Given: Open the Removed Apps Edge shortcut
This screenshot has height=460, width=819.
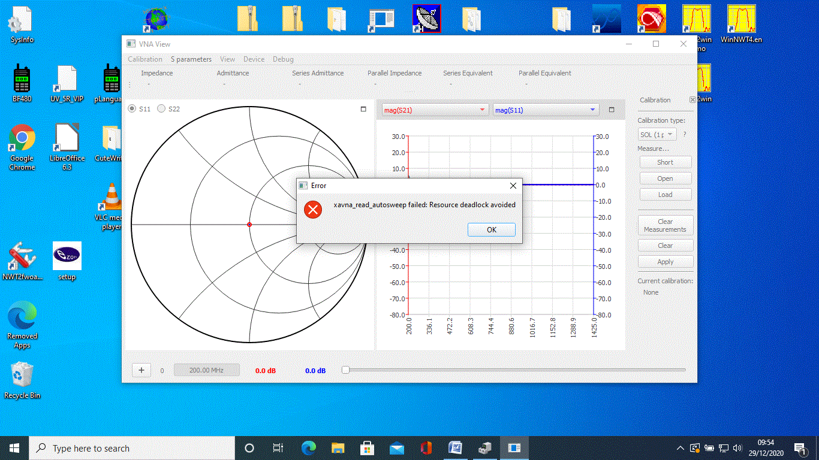Looking at the screenshot, I should pos(22,325).
